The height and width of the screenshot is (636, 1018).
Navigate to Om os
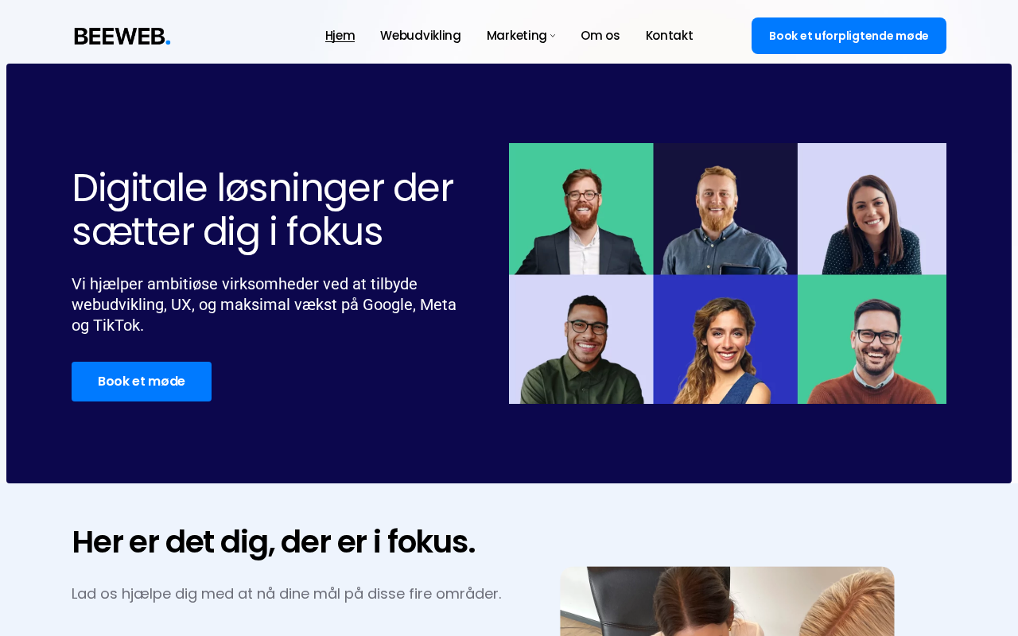(x=600, y=36)
